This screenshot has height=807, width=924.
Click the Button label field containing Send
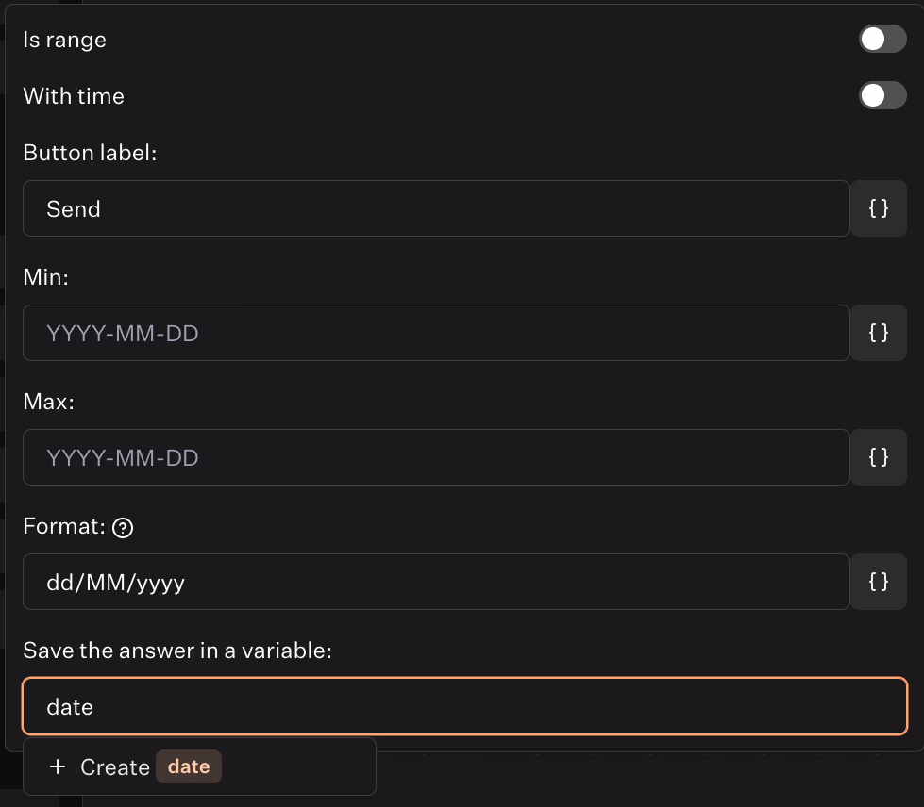436,208
